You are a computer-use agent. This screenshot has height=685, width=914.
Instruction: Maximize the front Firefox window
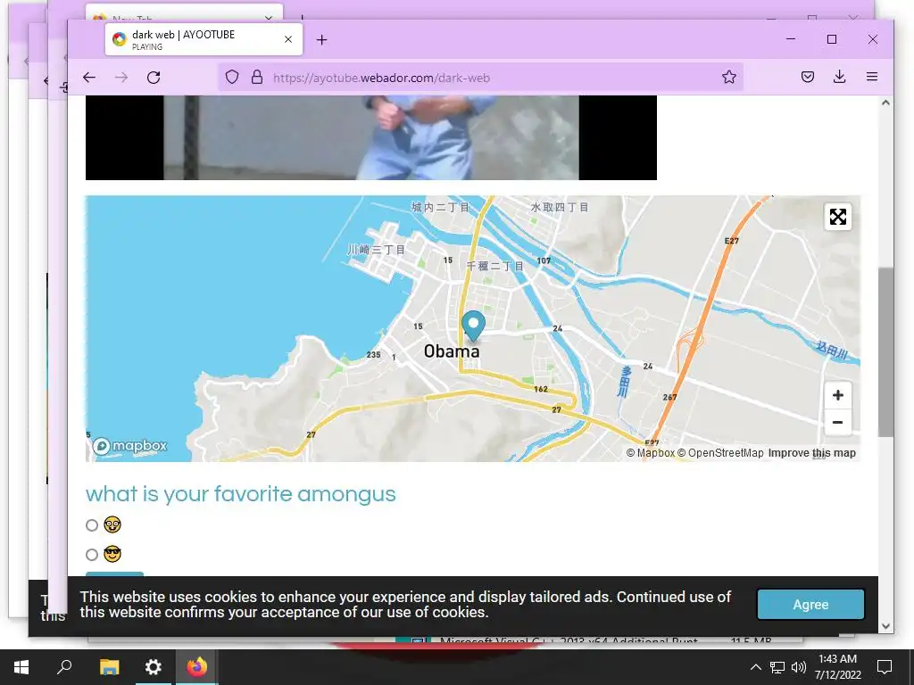click(x=832, y=39)
